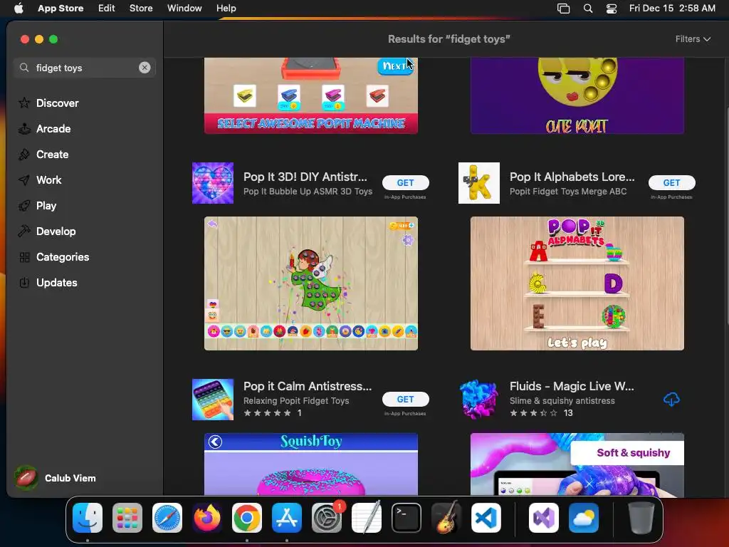The image size is (729, 547).
Task: Launch the purple Visual Studio app from the Dock
Action: [543, 517]
